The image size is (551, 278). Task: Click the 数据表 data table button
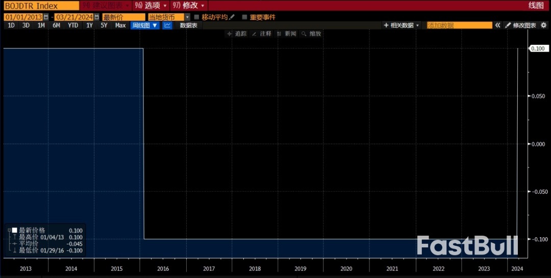pos(188,25)
